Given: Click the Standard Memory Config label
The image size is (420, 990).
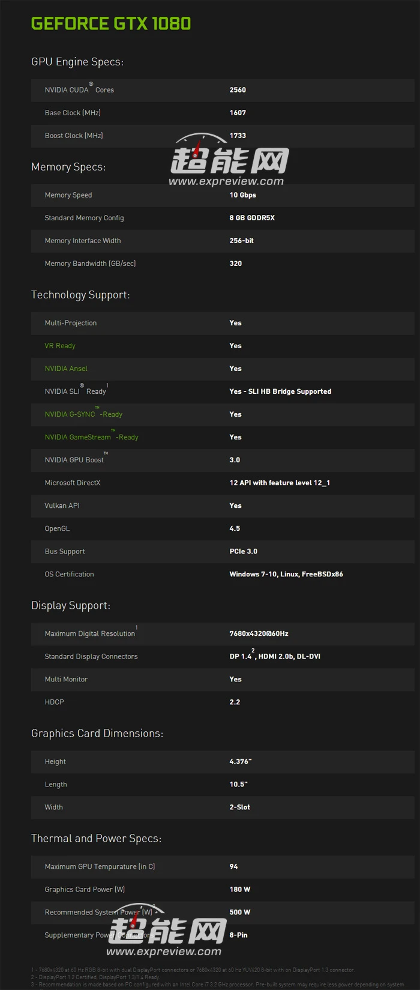Looking at the screenshot, I should (84, 218).
